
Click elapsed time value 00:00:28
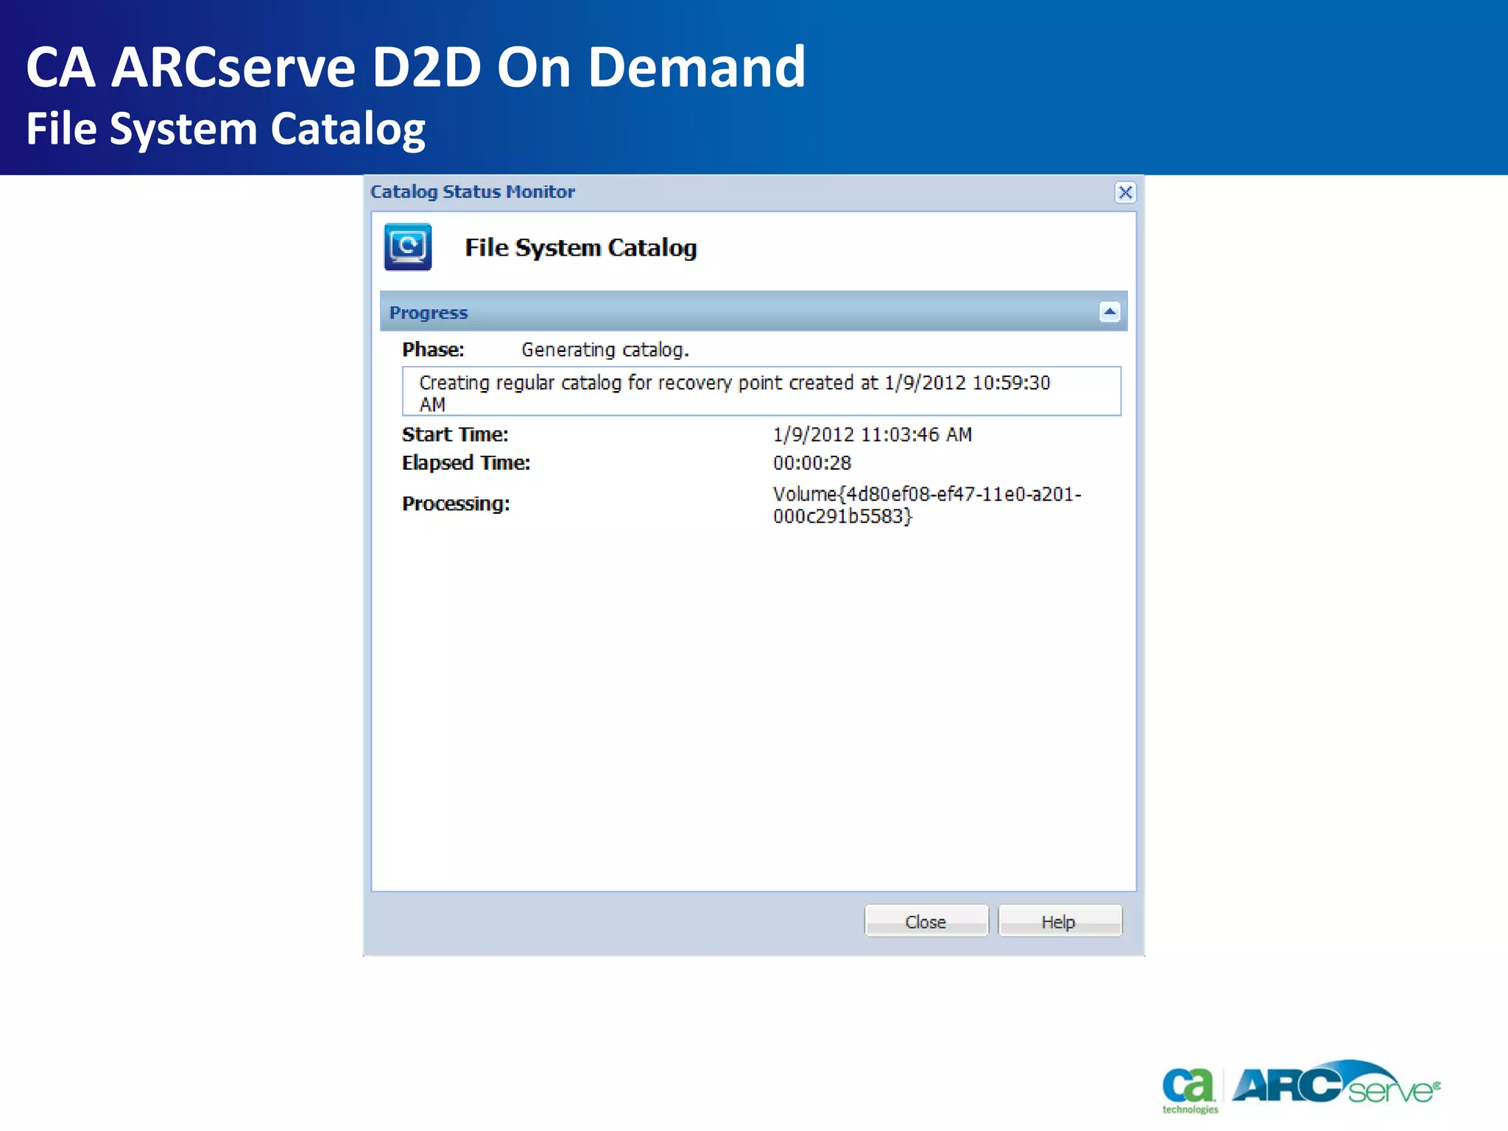coord(812,463)
